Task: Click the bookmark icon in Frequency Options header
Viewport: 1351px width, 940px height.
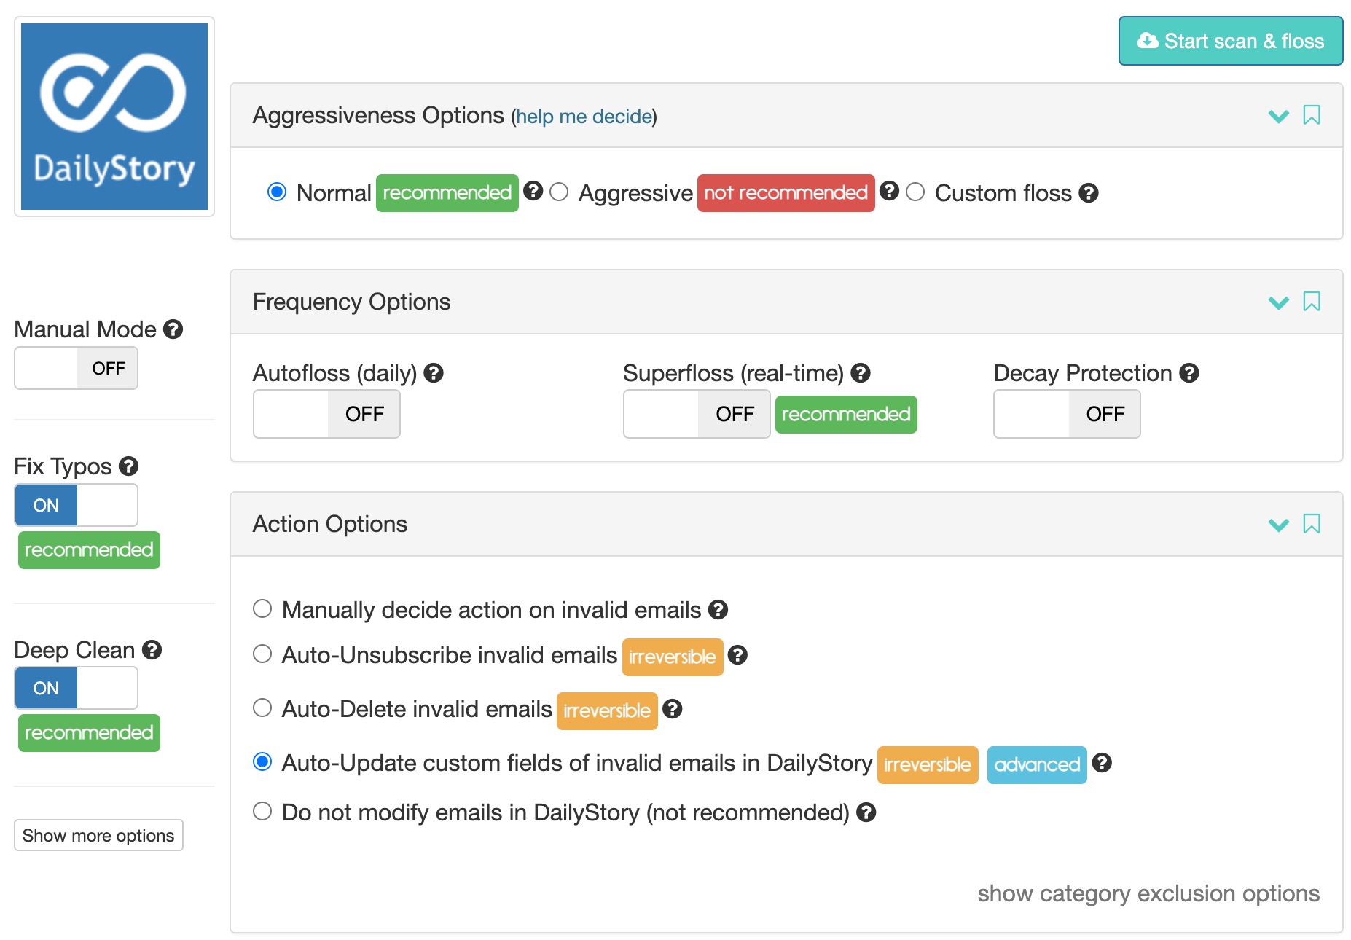Action: (x=1311, y=302)
